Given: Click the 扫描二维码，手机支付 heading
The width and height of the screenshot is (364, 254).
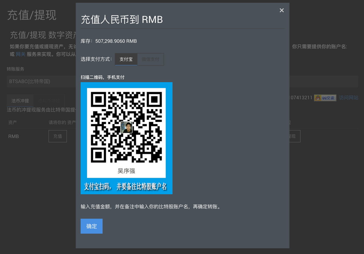Looking at the screenshot, I should [x=103, y=77].
